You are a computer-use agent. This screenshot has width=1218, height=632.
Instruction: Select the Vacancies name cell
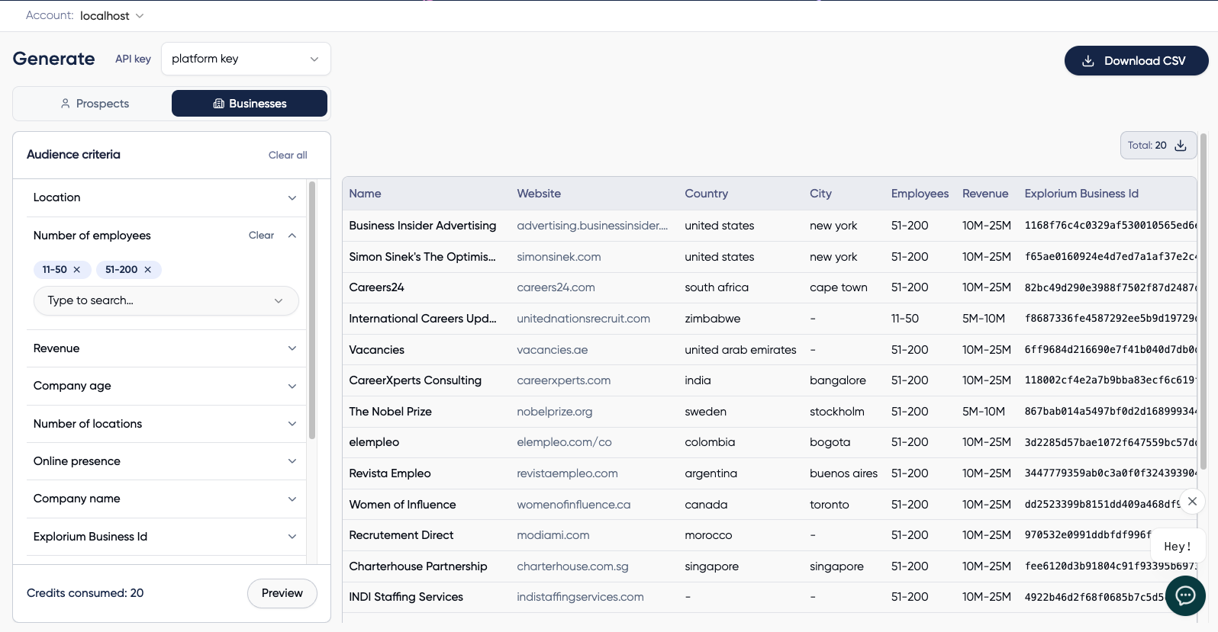click(376, 350)
